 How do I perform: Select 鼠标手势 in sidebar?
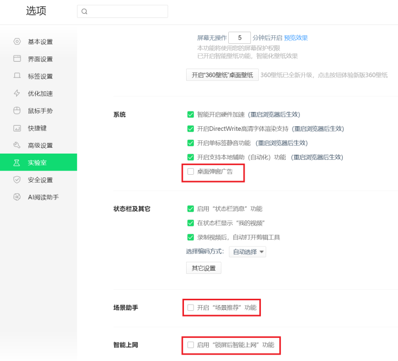[38, 111]
